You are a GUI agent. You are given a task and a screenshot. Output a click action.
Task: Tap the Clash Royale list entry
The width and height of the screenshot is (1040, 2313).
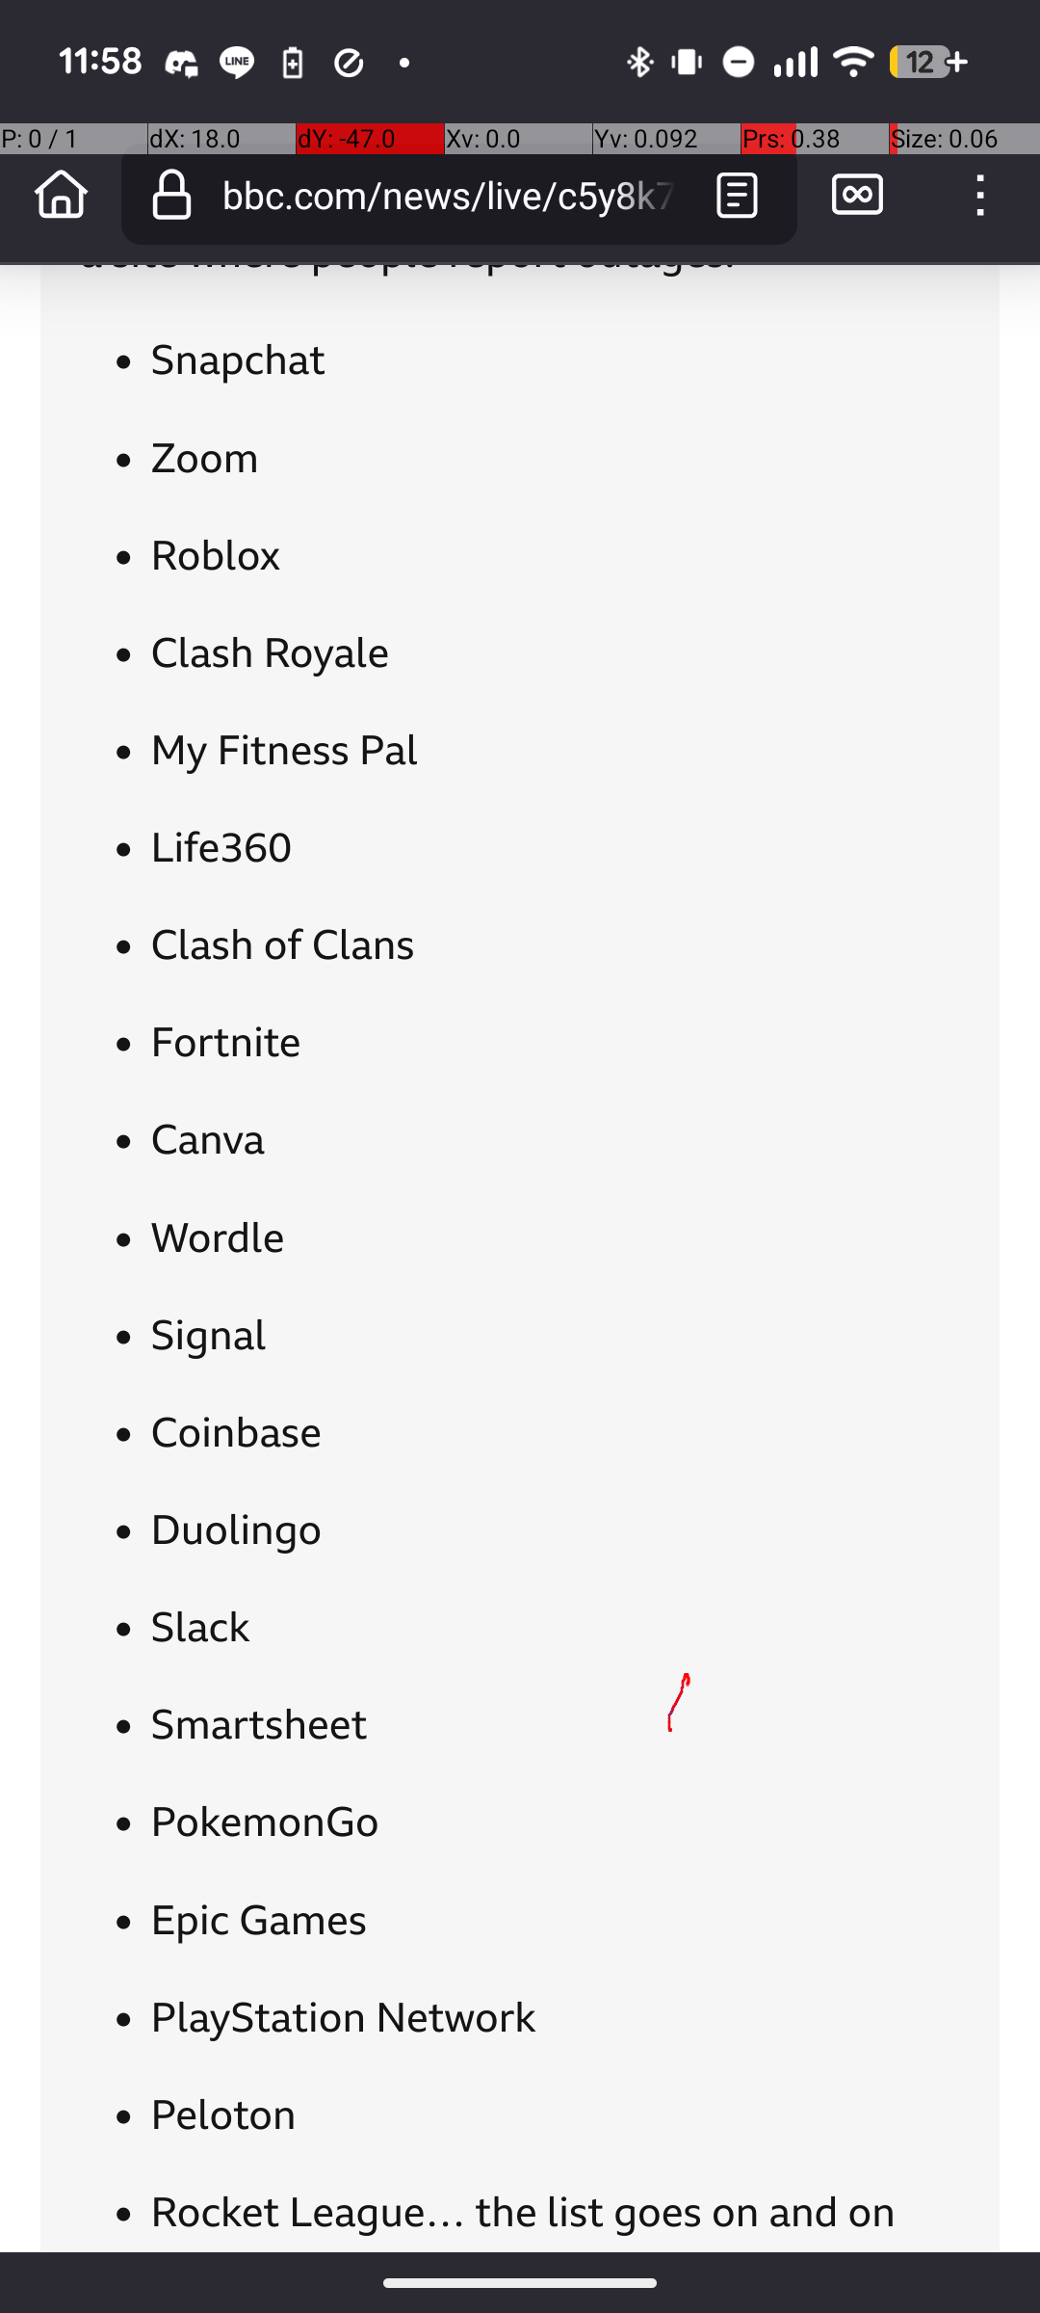270,654
